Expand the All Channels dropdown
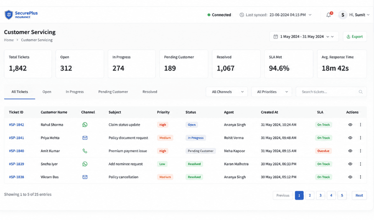Image resolution: width=374 pixels, height=220 pixels. pos(227,92)
